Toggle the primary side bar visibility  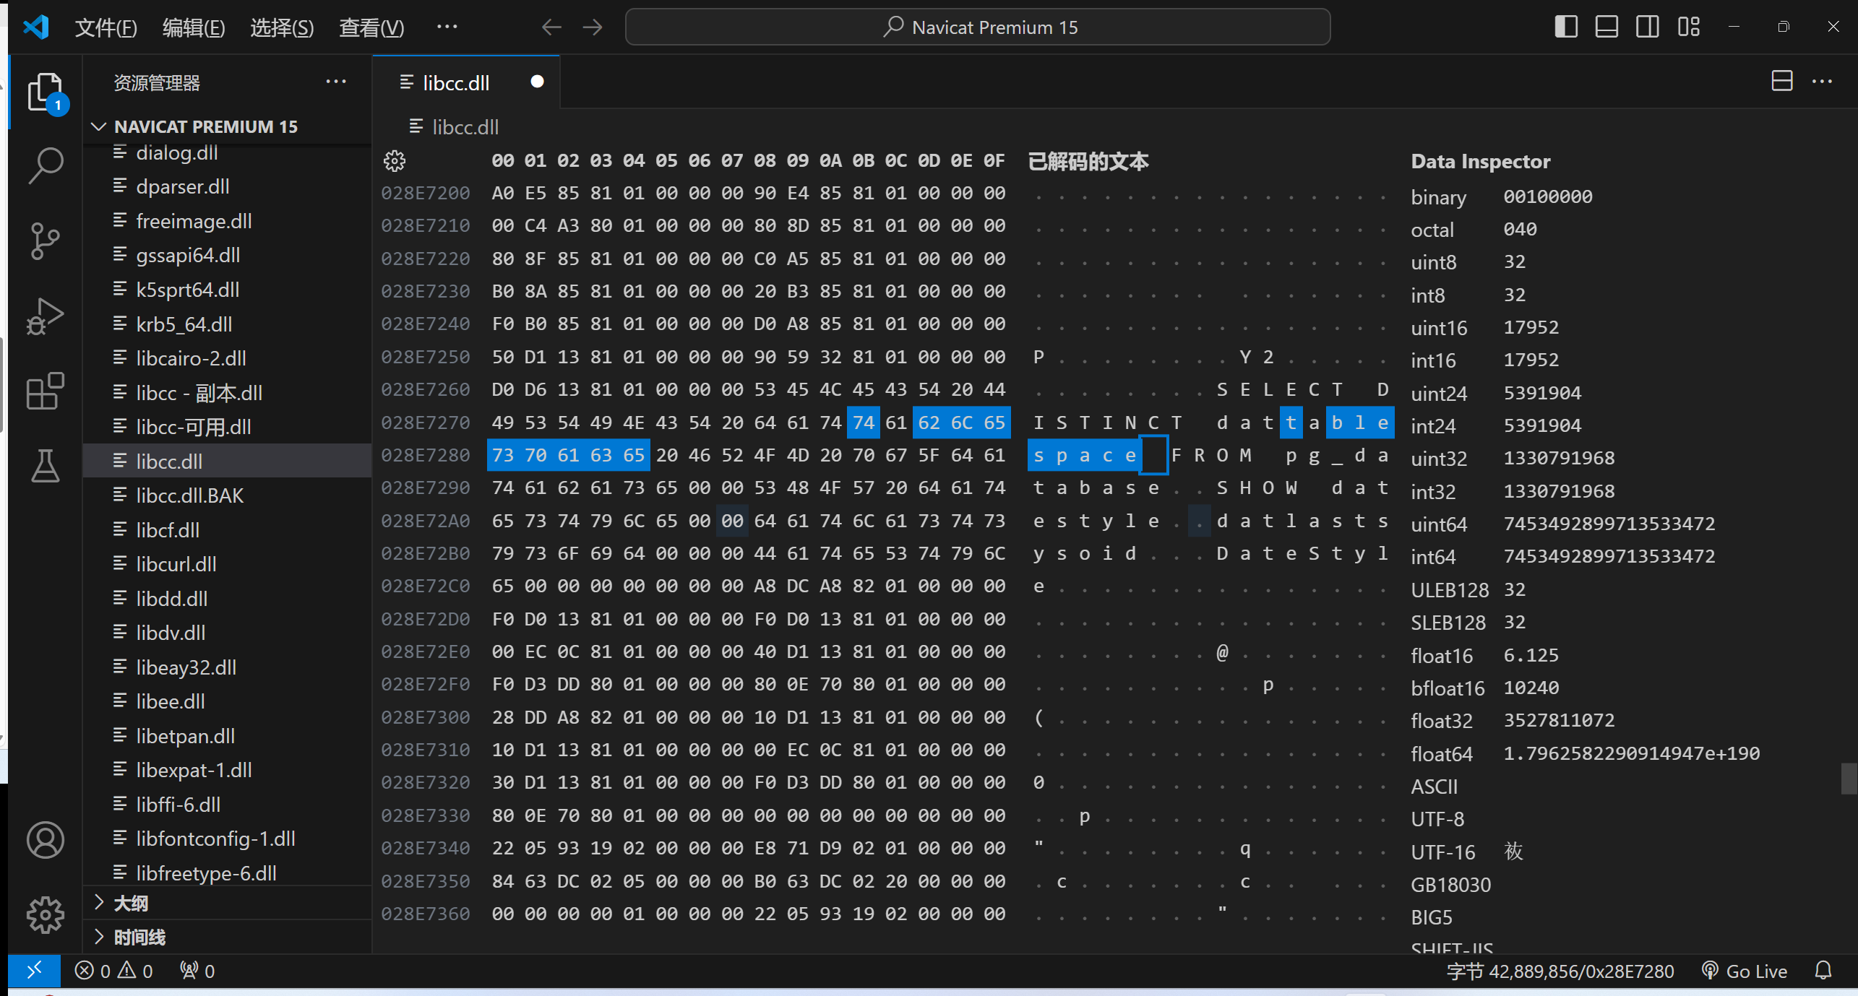coord(1565,27)
